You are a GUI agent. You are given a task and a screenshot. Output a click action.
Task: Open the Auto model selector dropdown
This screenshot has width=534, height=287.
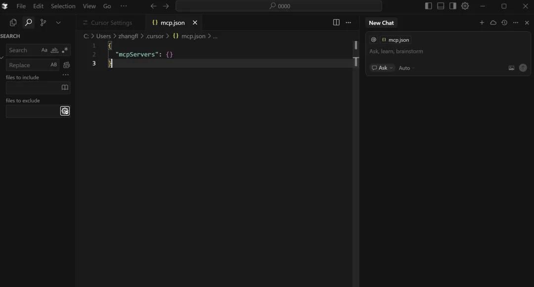coord(406,68)
